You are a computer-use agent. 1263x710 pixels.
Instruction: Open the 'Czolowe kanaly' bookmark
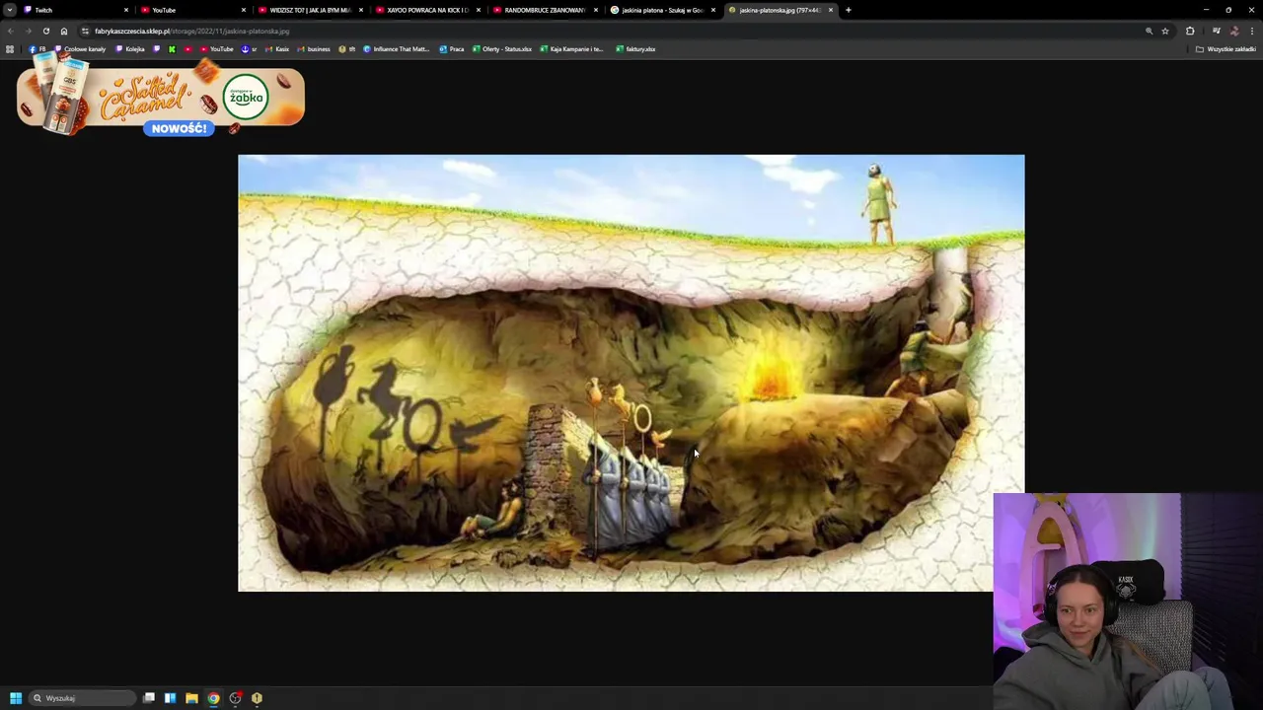pyautogui.click(x=81, y=49)
